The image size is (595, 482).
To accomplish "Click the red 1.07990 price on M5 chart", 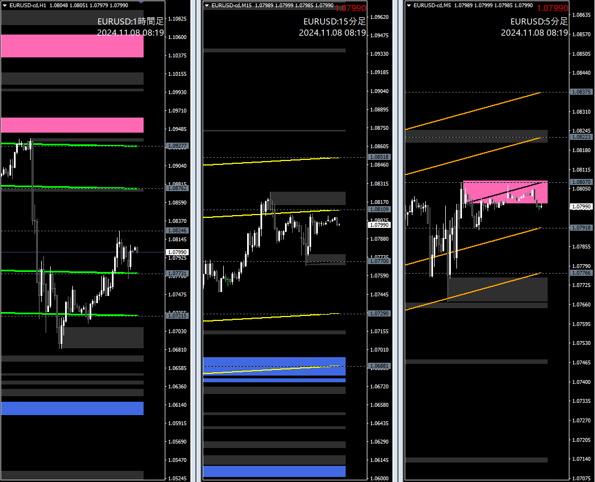I will 553,8.
